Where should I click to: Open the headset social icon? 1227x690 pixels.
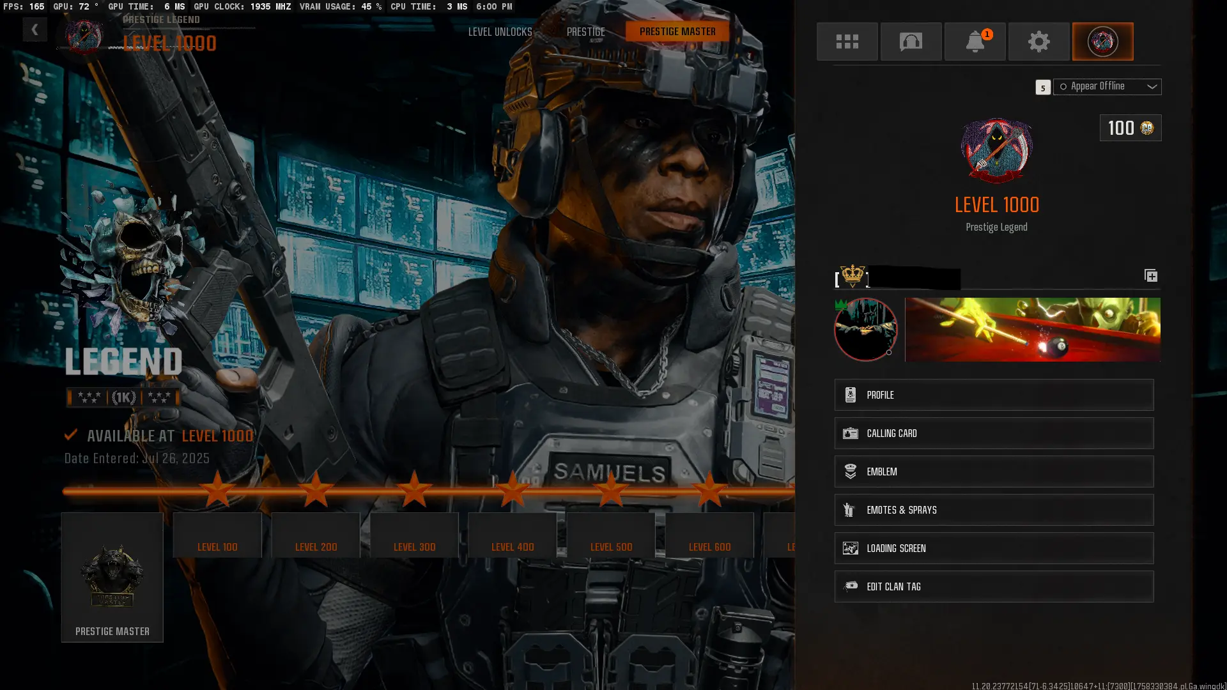click(x=911, y=42)
